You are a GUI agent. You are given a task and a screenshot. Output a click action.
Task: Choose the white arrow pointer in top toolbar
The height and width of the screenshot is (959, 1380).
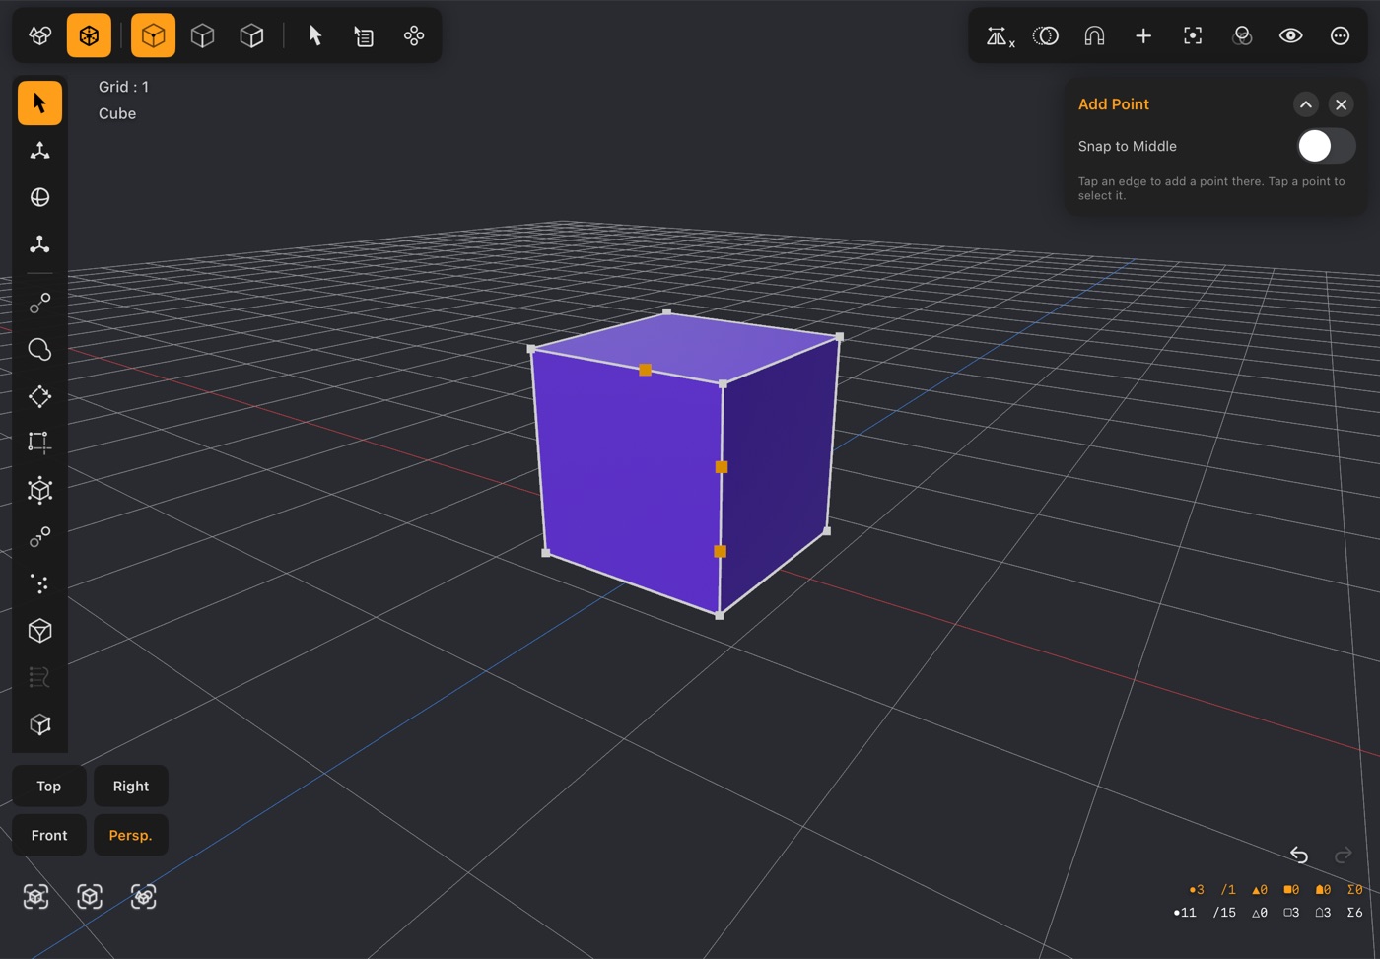(x=315, y=36)
